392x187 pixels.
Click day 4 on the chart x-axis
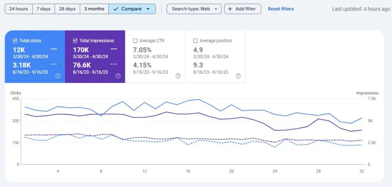coord(58,171)
